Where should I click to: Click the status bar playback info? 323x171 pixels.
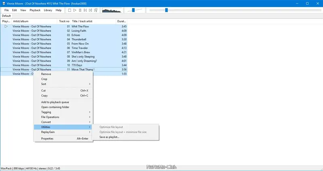[x=31, y=168]
